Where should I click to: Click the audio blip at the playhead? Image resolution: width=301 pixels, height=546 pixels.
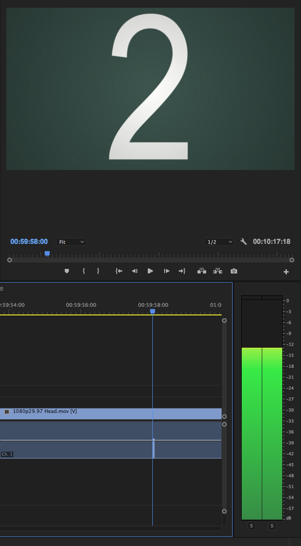[x=154, y=448]
